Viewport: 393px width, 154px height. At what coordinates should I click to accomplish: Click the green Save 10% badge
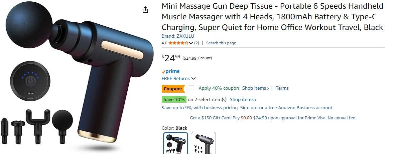click(x=174, y=99)
